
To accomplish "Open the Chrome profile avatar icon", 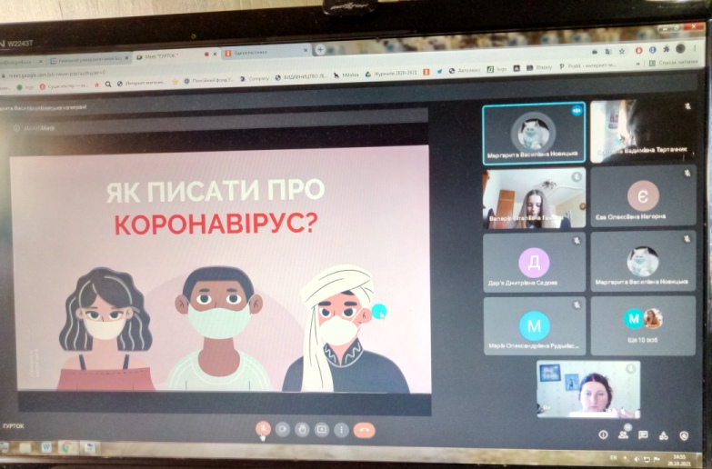I will tap(680, 48).
